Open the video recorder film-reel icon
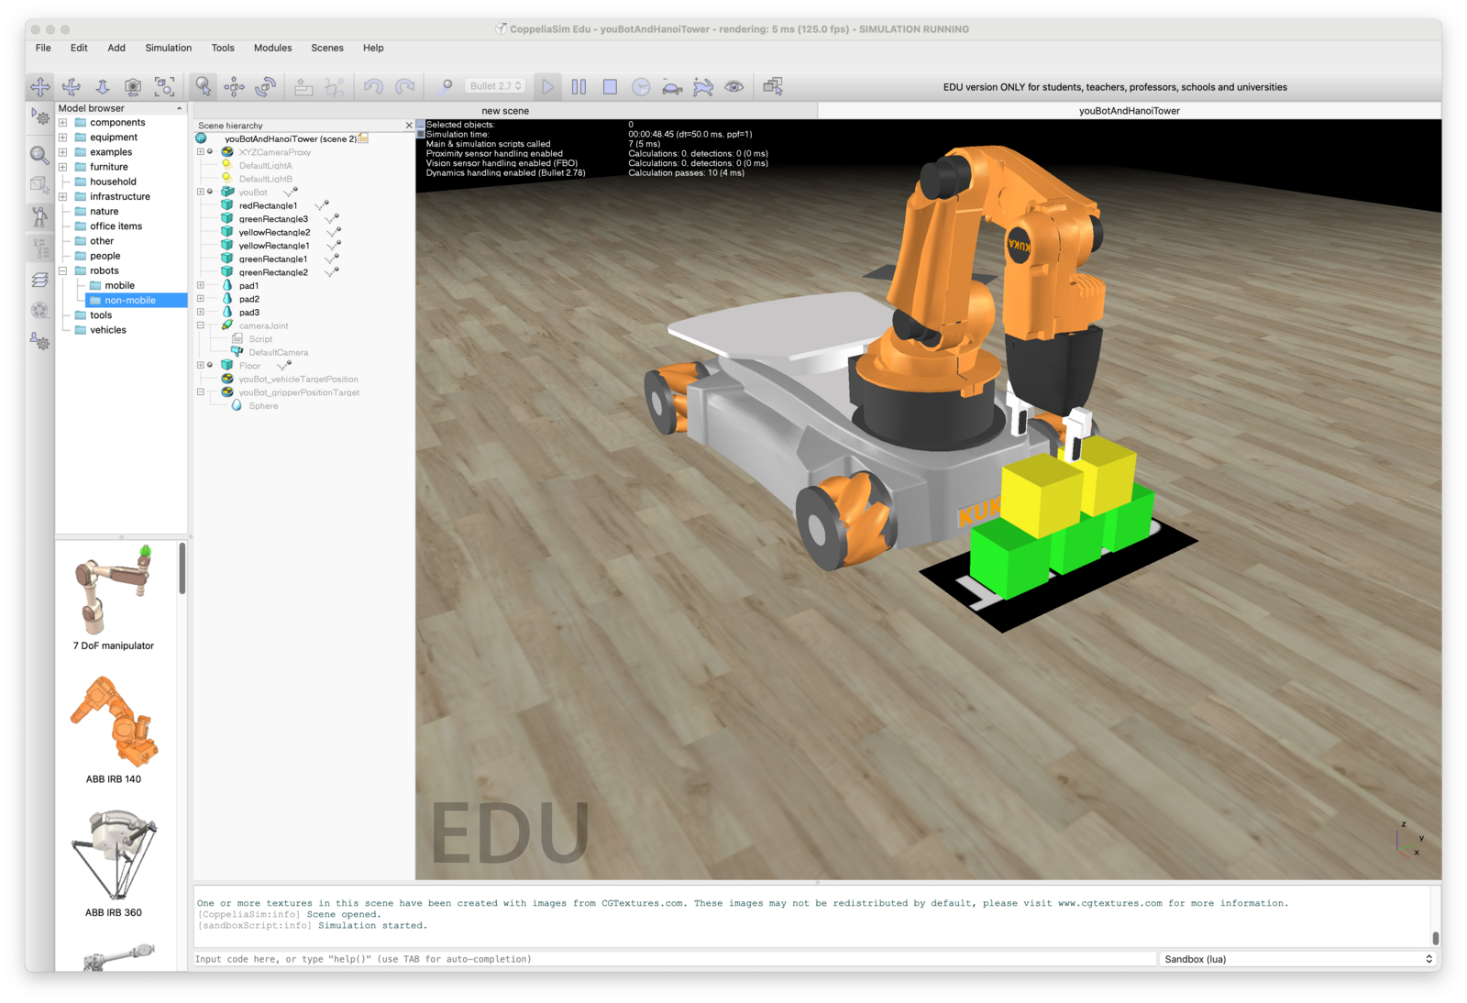 coord(40,310)
